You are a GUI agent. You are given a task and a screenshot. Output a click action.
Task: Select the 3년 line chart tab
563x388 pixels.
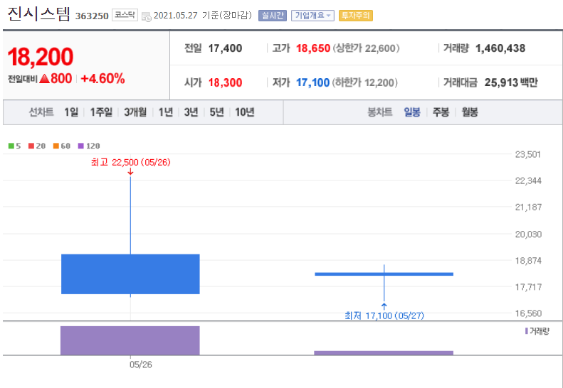[191, 112]
